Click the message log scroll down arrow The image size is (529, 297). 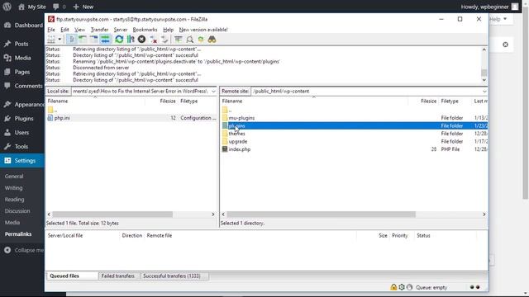pyautogui.click(x=484, y=80)
